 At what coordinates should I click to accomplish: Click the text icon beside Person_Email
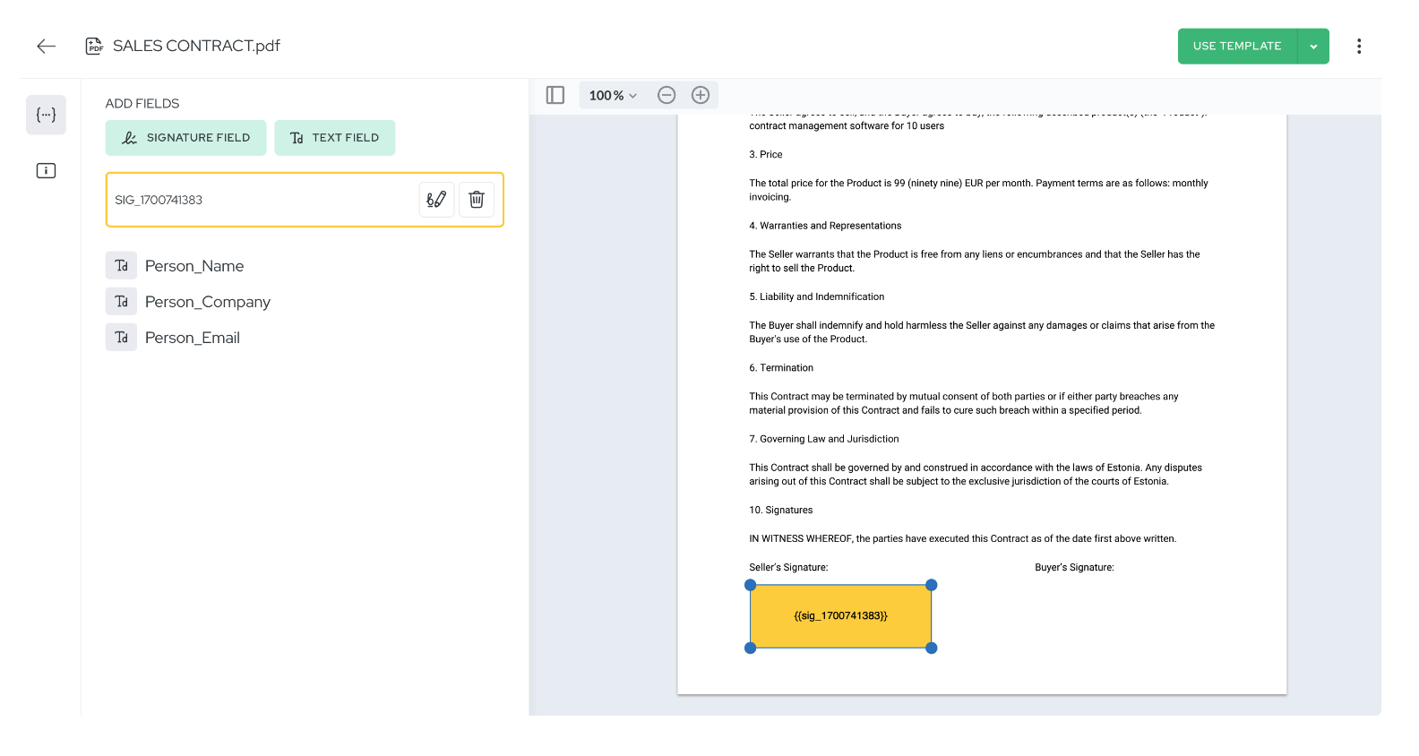pos(121,338)
